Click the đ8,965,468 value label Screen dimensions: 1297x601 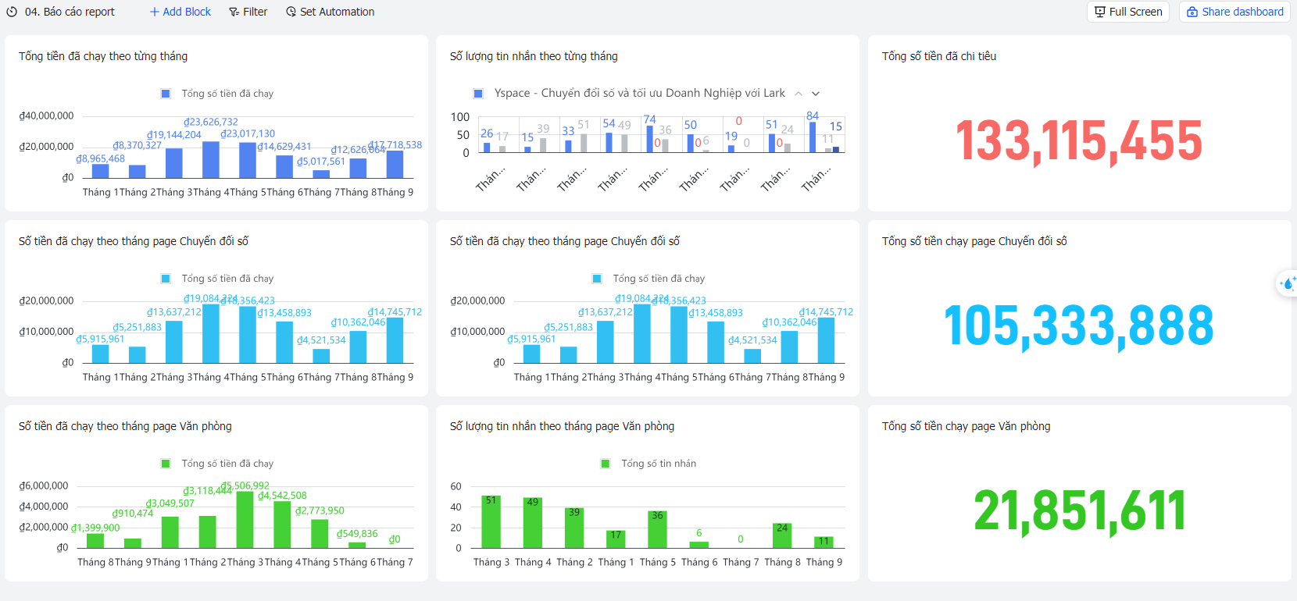(100, 158)
